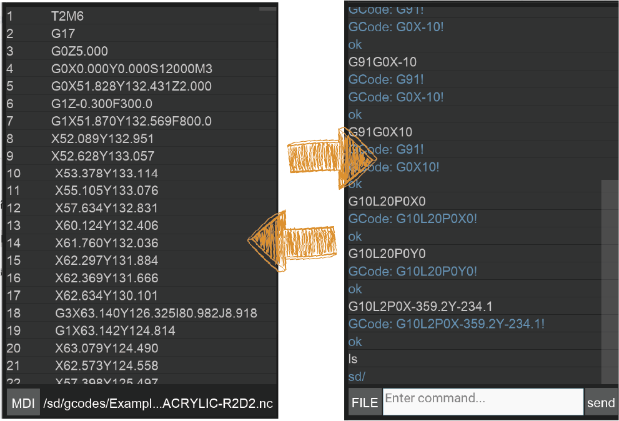This screenshot has width=619, height=421.
Task: Click the console scrollbar on the right
Action: pyautogui.click(x=610, y=282)
